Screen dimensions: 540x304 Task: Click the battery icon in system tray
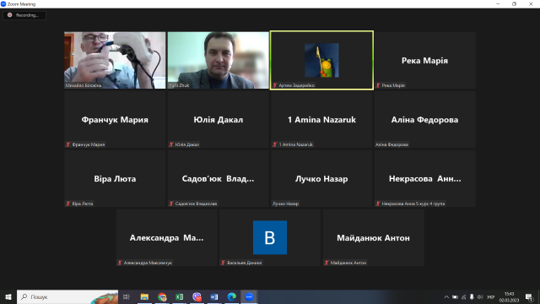point(455,297)
